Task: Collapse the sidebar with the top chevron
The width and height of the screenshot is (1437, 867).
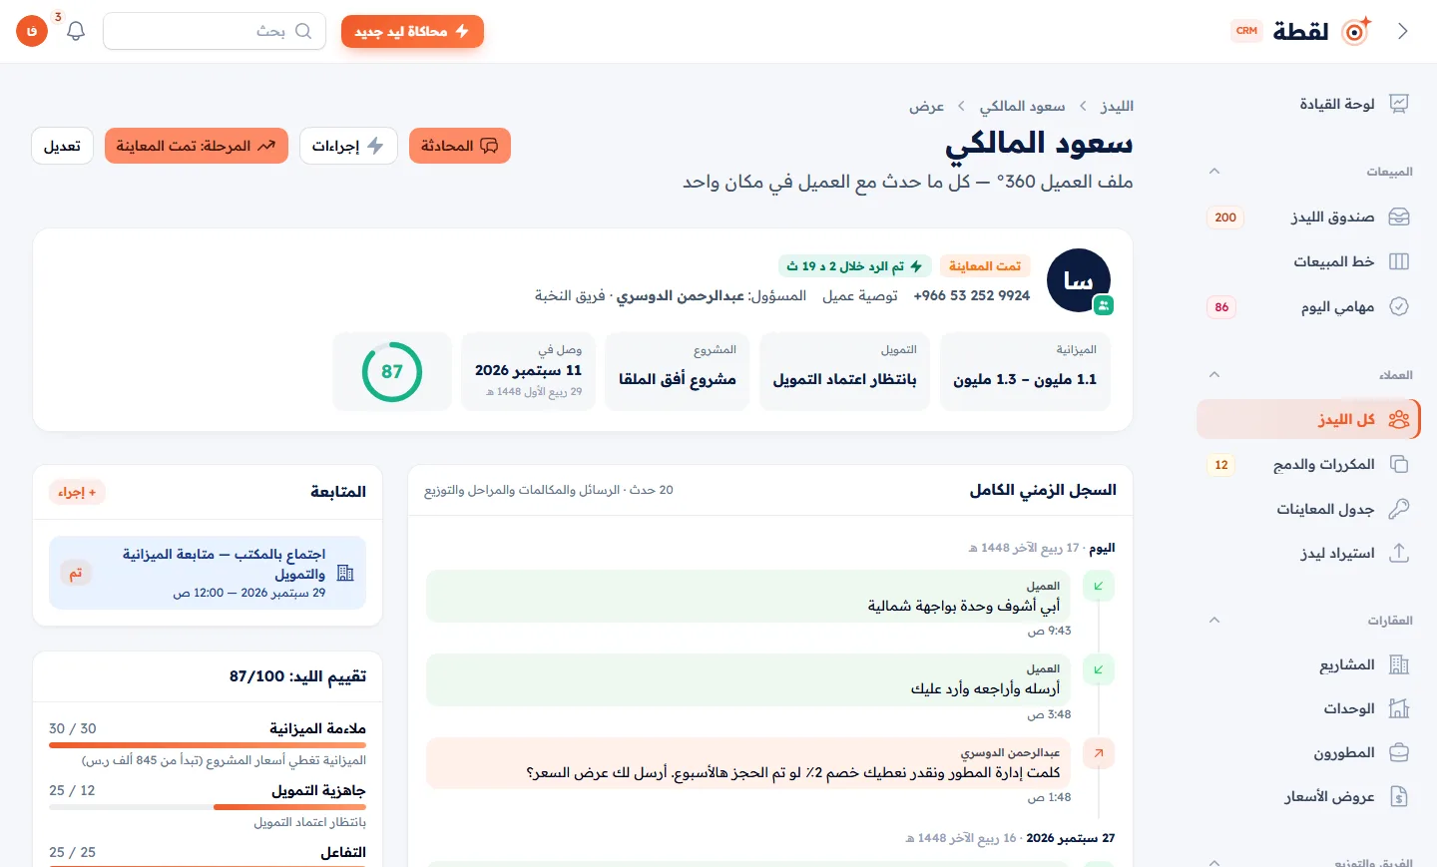Action: point(1403,31)
